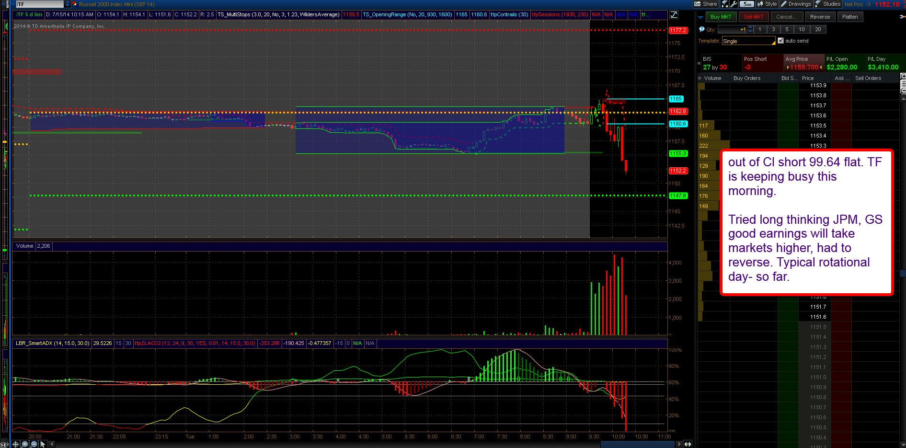Open chart settings wrench in top toolbar
Screen dimensions: 906x448
(x=734, y=4)
